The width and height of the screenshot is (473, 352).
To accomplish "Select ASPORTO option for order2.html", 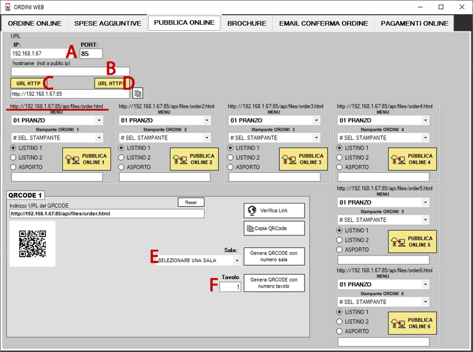I will (x=122, y=167).
